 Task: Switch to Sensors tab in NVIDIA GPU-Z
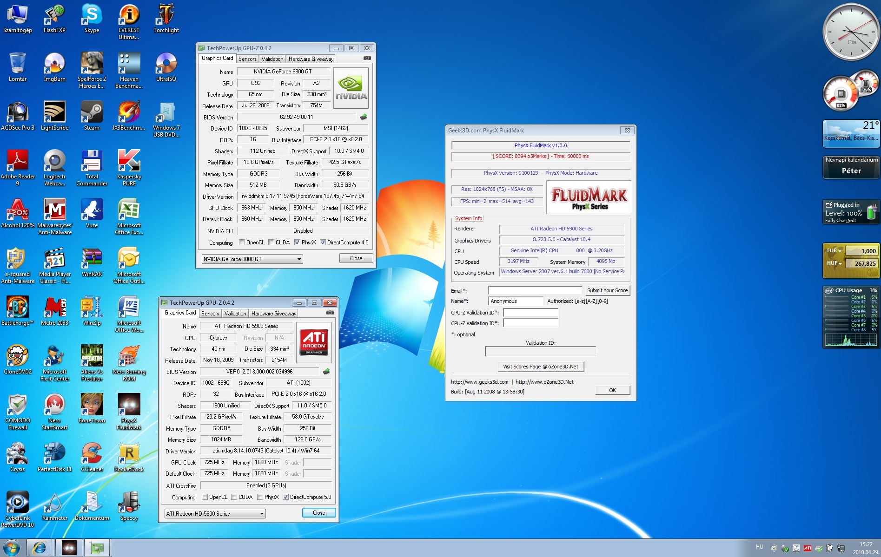point(247,59)
